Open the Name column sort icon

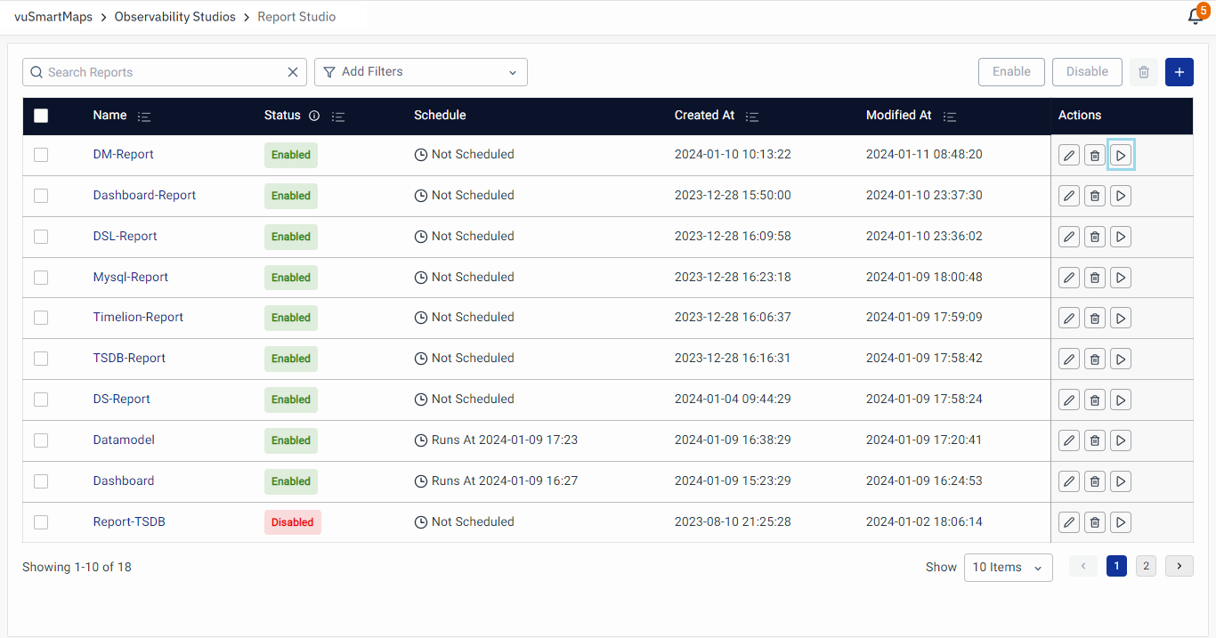144,117
